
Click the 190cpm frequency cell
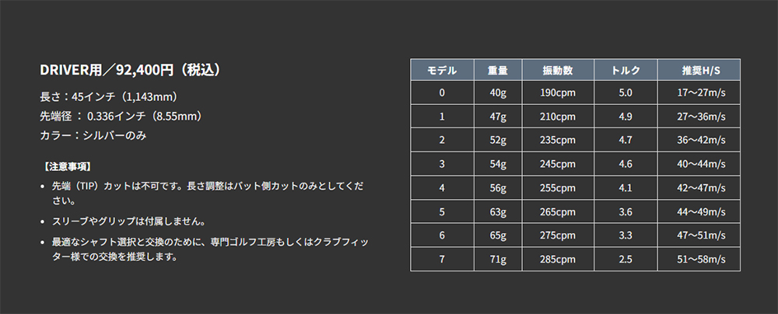coord(558,92)
